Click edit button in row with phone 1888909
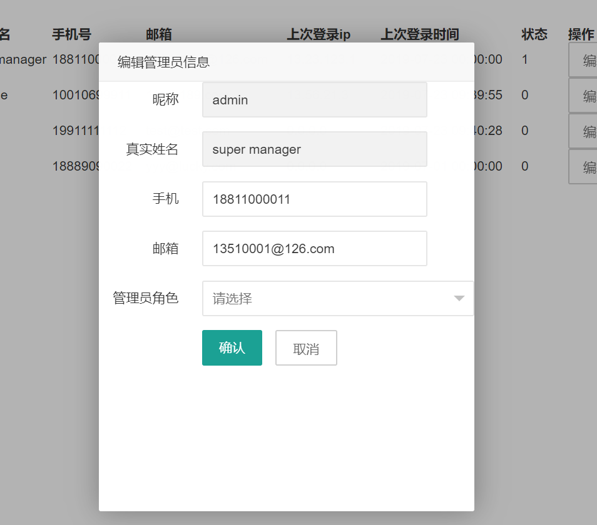The image size is (597, 525). pyautogui.click(x=583, y=166)
